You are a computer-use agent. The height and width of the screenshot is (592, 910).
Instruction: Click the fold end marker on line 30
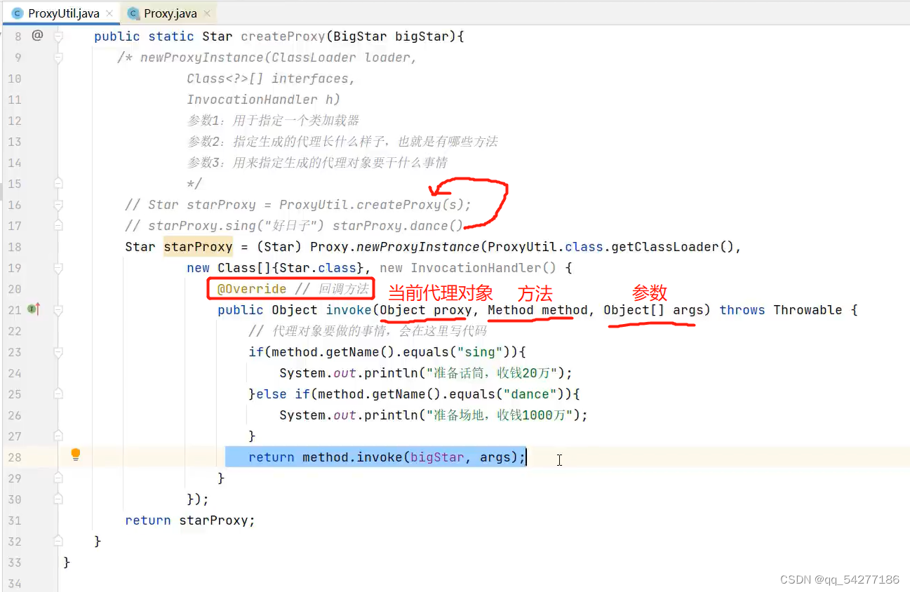[x=58, y=499]
